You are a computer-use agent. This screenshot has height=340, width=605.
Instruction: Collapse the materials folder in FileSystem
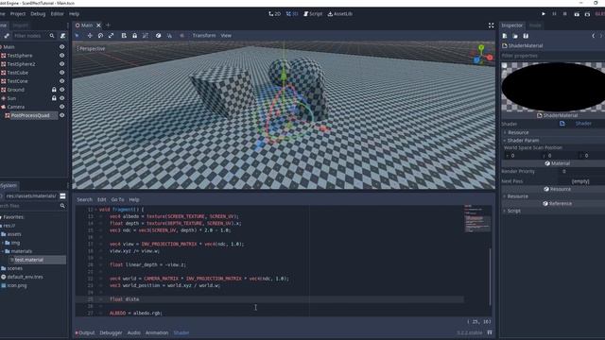pos(3,251)
